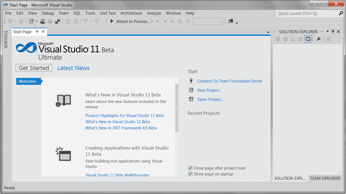
Task: Toggle Show All Files in Solution Explorer
Action: click(308, 39)
